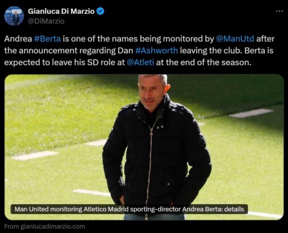This screenshot has width=288, height=233.
Task: Click the Sky Sport logo in avatar
Action: coord(13,11)
